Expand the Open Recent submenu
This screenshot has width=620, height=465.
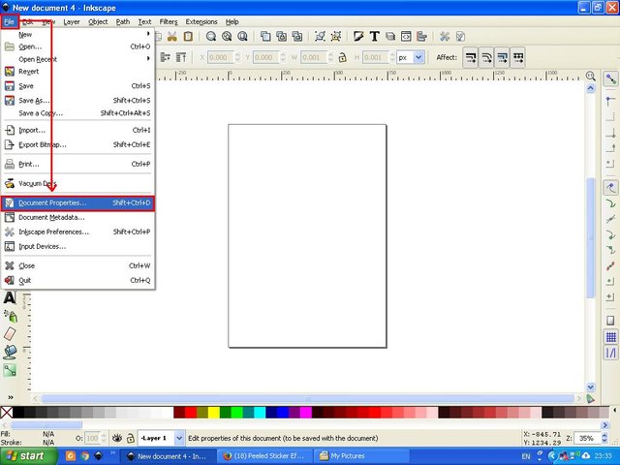77,59
